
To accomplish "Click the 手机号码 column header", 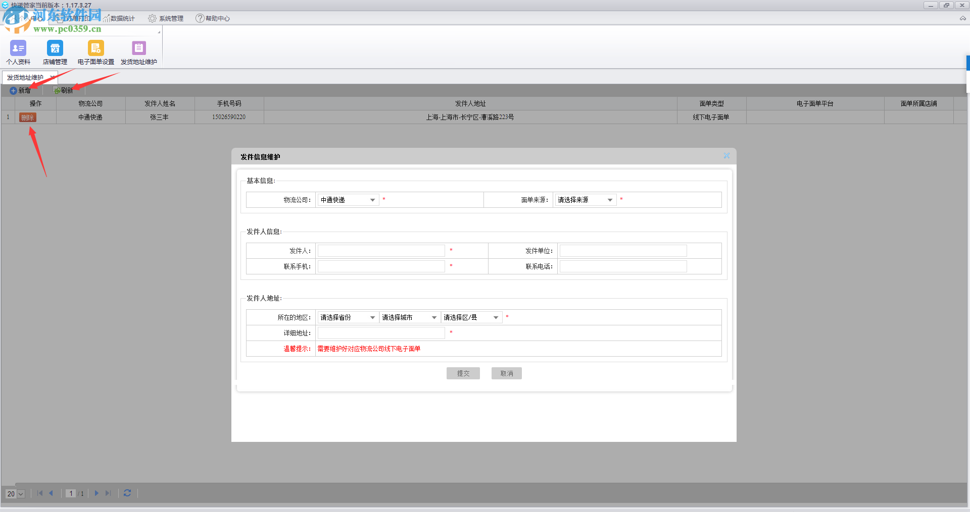I will pos(229,103).
